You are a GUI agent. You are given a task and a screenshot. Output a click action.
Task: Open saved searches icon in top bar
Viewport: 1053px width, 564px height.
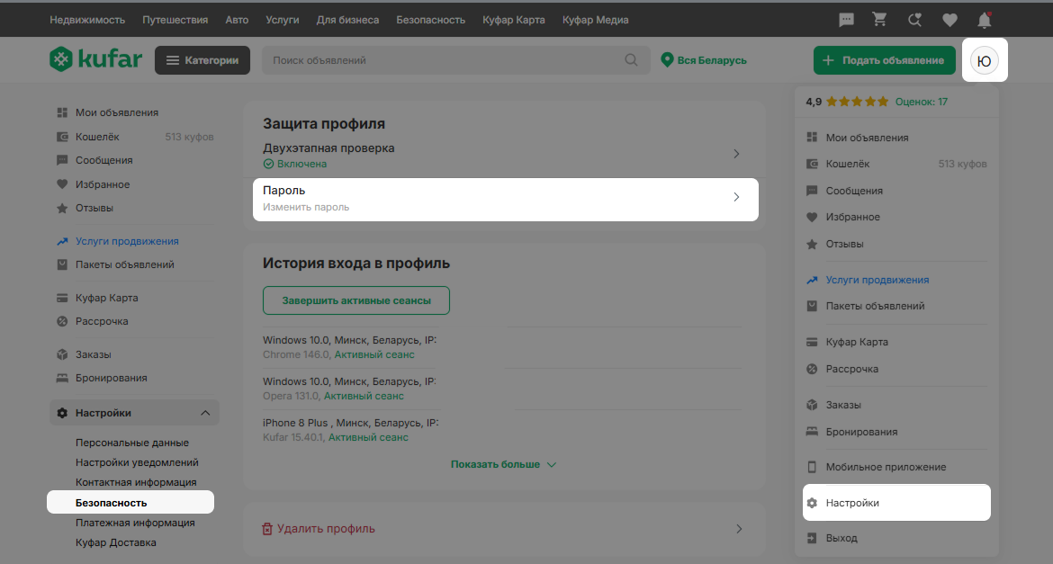914,20
